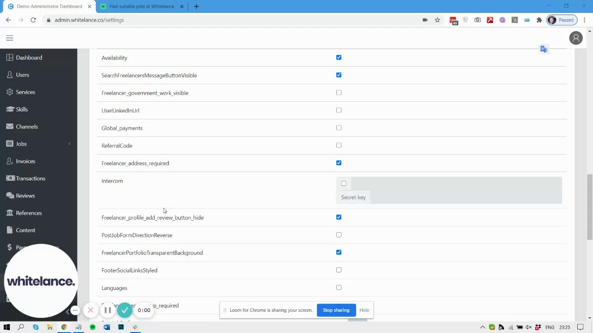Image resolution: width=593 pixels, height=333 pixels.
Task: Uncheck SearchFreelancersMessageButtonVisible checkbox
Action: coord(339,75)
